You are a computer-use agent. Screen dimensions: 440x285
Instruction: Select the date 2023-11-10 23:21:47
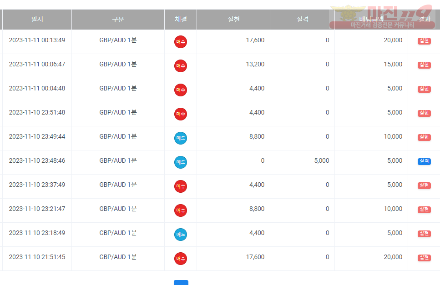click(x=37, y=209)
